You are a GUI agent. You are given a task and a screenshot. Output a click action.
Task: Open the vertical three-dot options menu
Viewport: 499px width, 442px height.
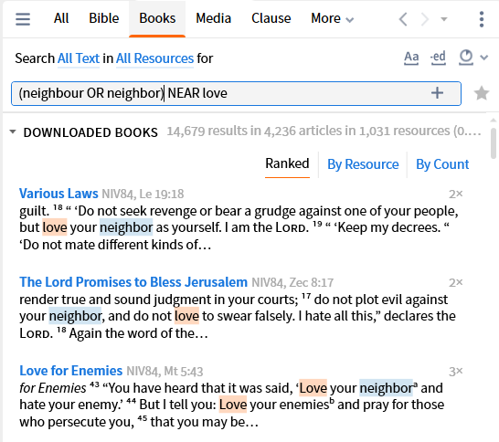click(x=482, y=19)
